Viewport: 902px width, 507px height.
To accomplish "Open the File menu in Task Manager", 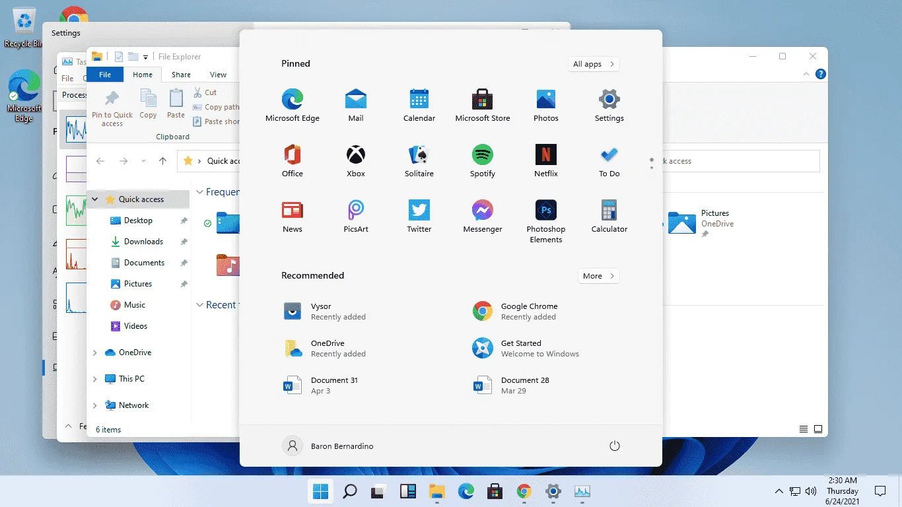I will tap(67, 78).
